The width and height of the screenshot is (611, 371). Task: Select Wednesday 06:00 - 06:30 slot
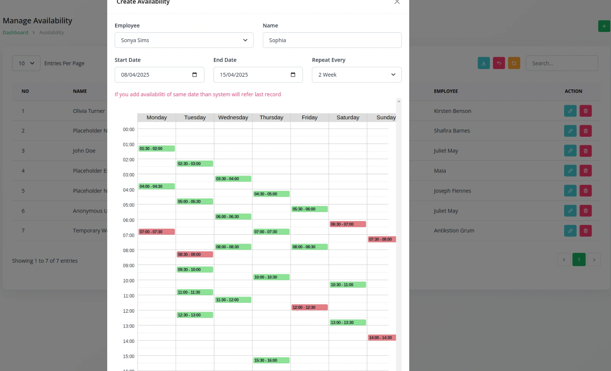[233, 216]
